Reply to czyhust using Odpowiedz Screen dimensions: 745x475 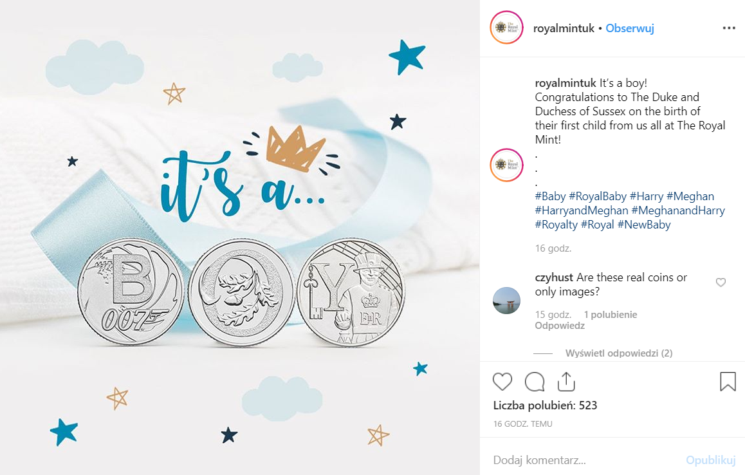[x=560, y=326]
